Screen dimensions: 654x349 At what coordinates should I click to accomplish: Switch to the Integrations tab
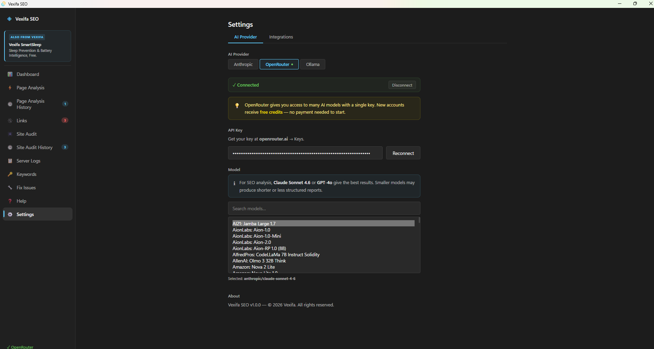point(281,37)
